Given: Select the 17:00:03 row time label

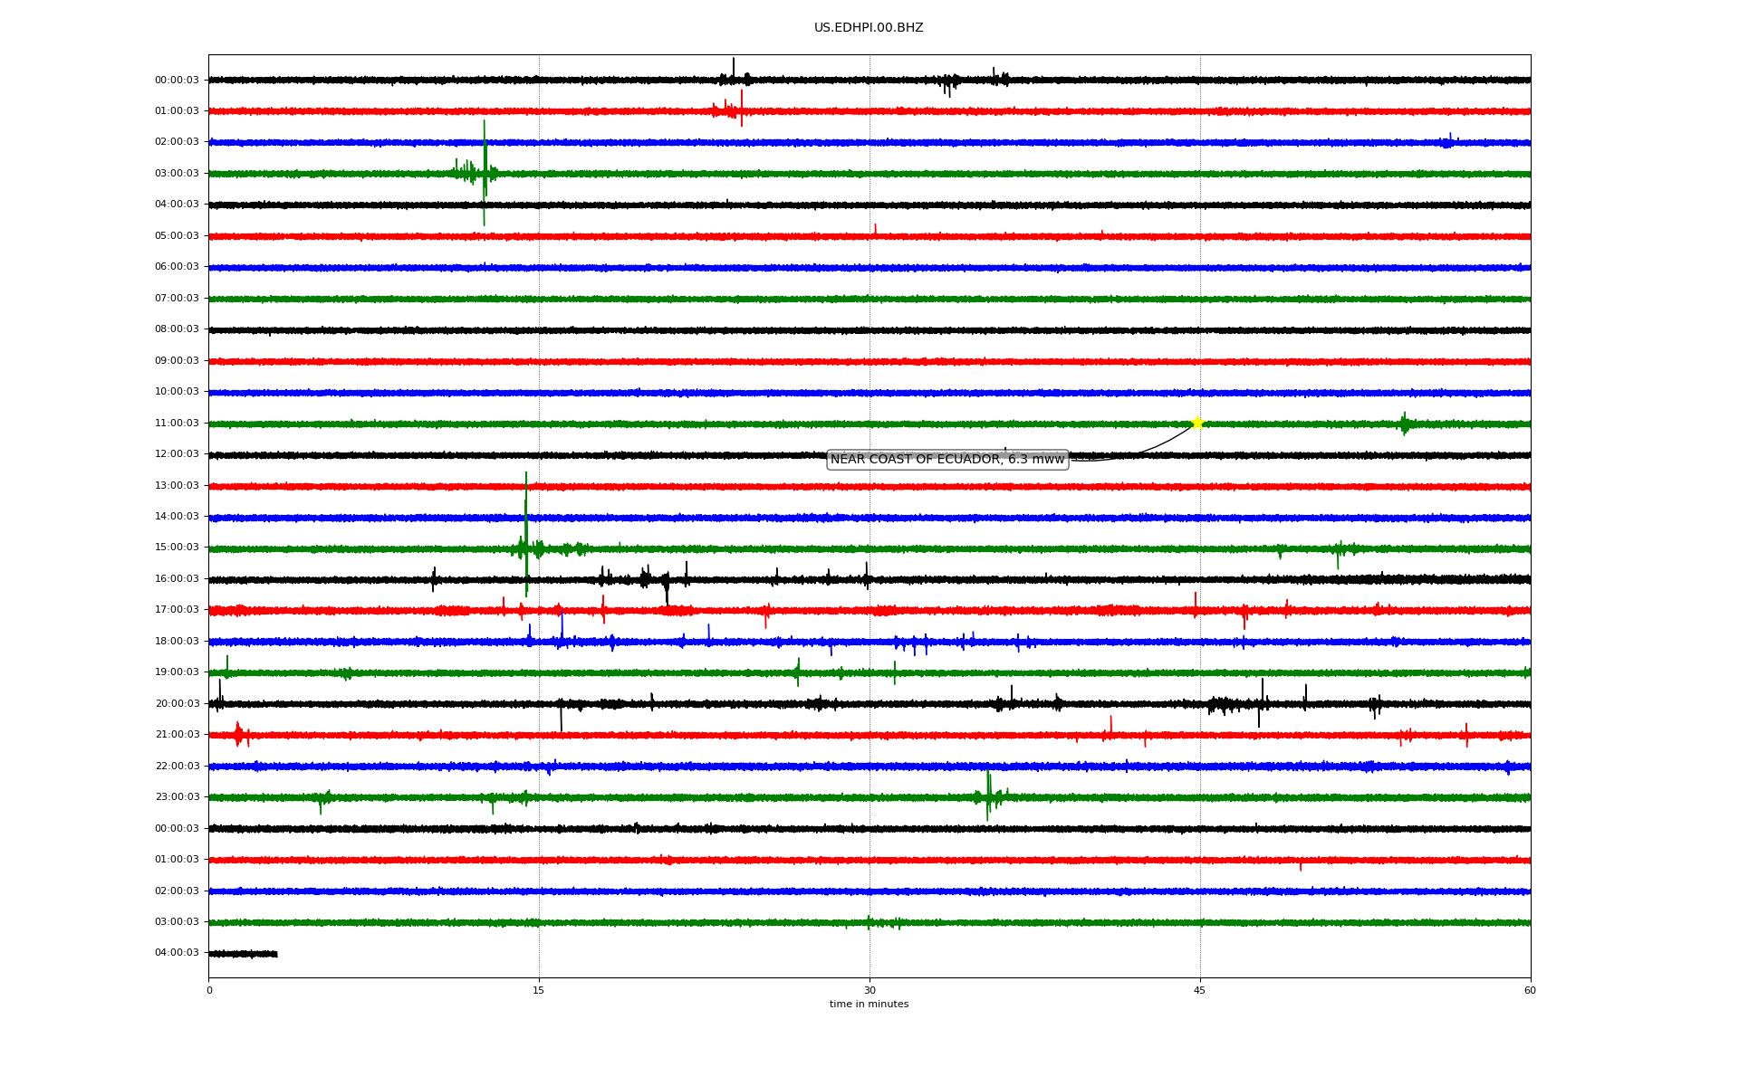Looking at the screenshot, I should click(x=177, y=610).
